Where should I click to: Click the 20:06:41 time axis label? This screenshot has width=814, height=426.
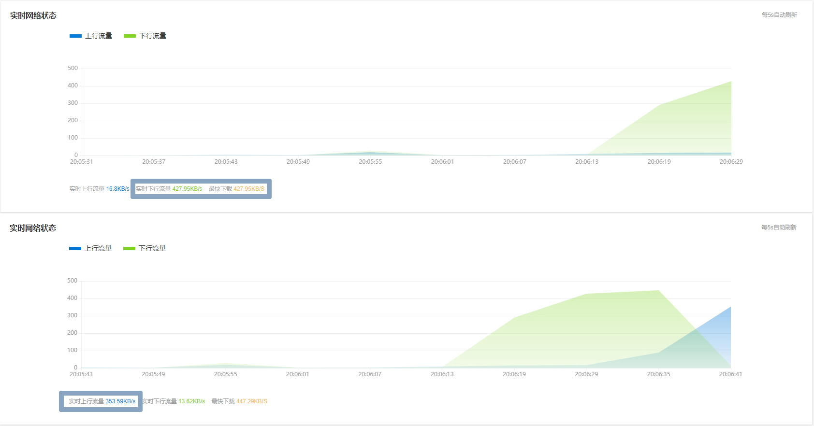[730, 374]
